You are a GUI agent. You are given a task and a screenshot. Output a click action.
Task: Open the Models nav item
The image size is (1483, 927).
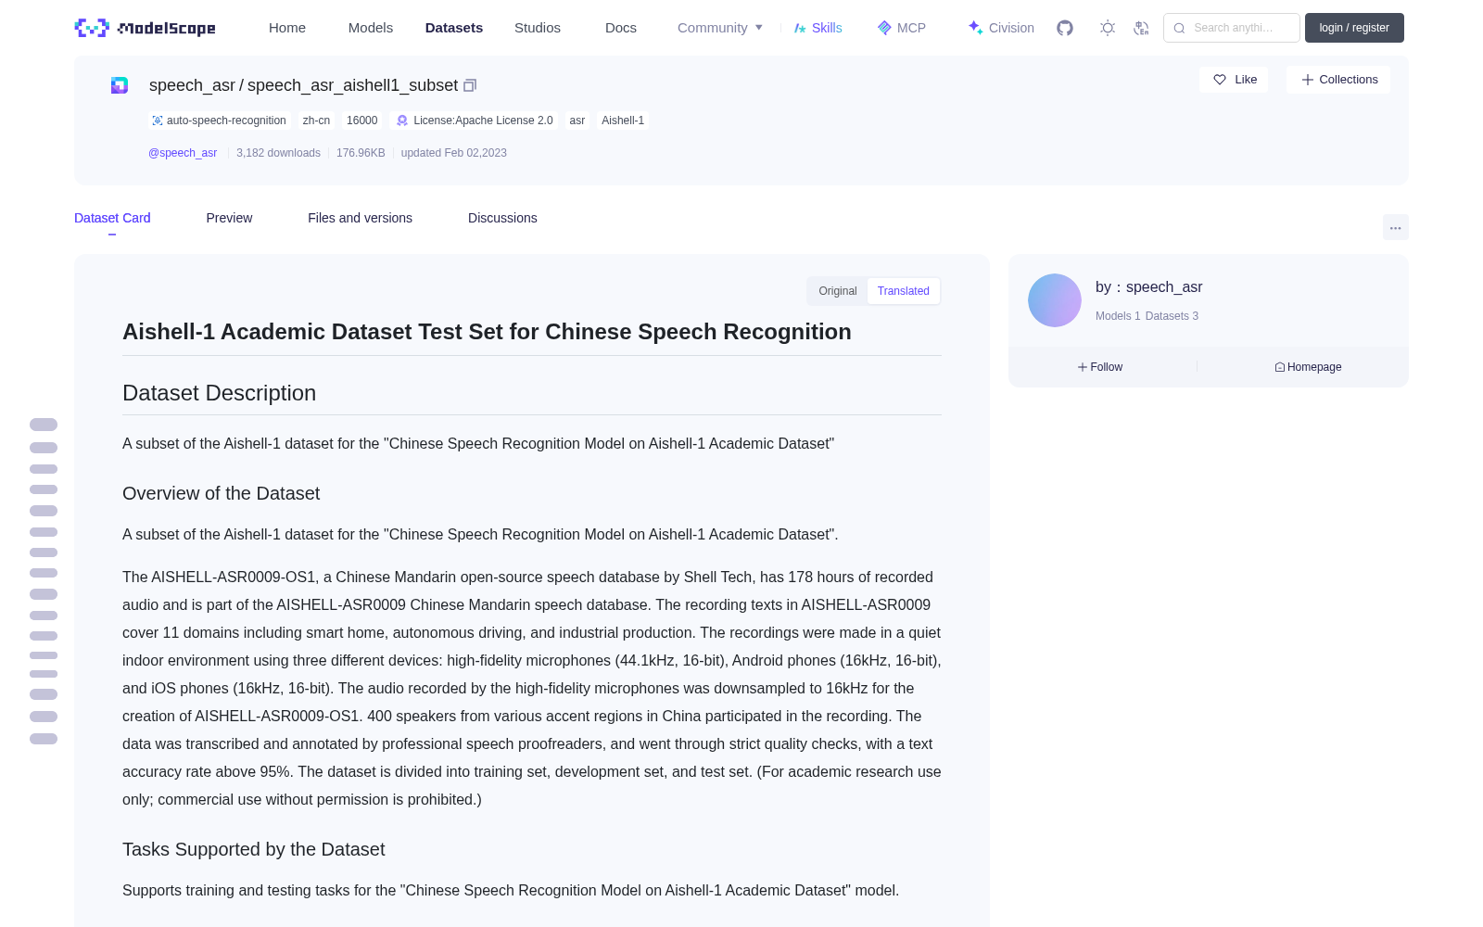tap(371, 28)
